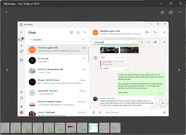This screenshot has height=135, width=186.
Task: Jump to the previous search result with the up chevron
Action: tap(142, 42)
